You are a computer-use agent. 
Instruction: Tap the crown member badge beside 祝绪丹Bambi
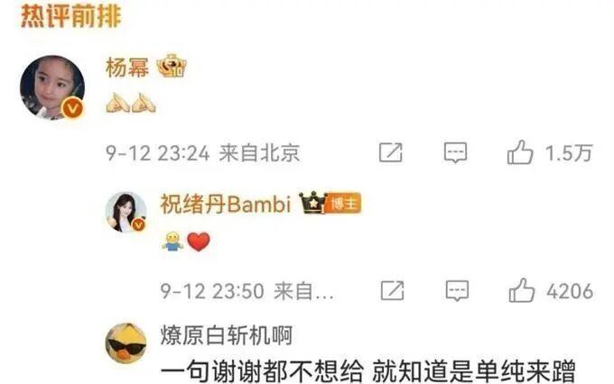(x=312, y=203)
